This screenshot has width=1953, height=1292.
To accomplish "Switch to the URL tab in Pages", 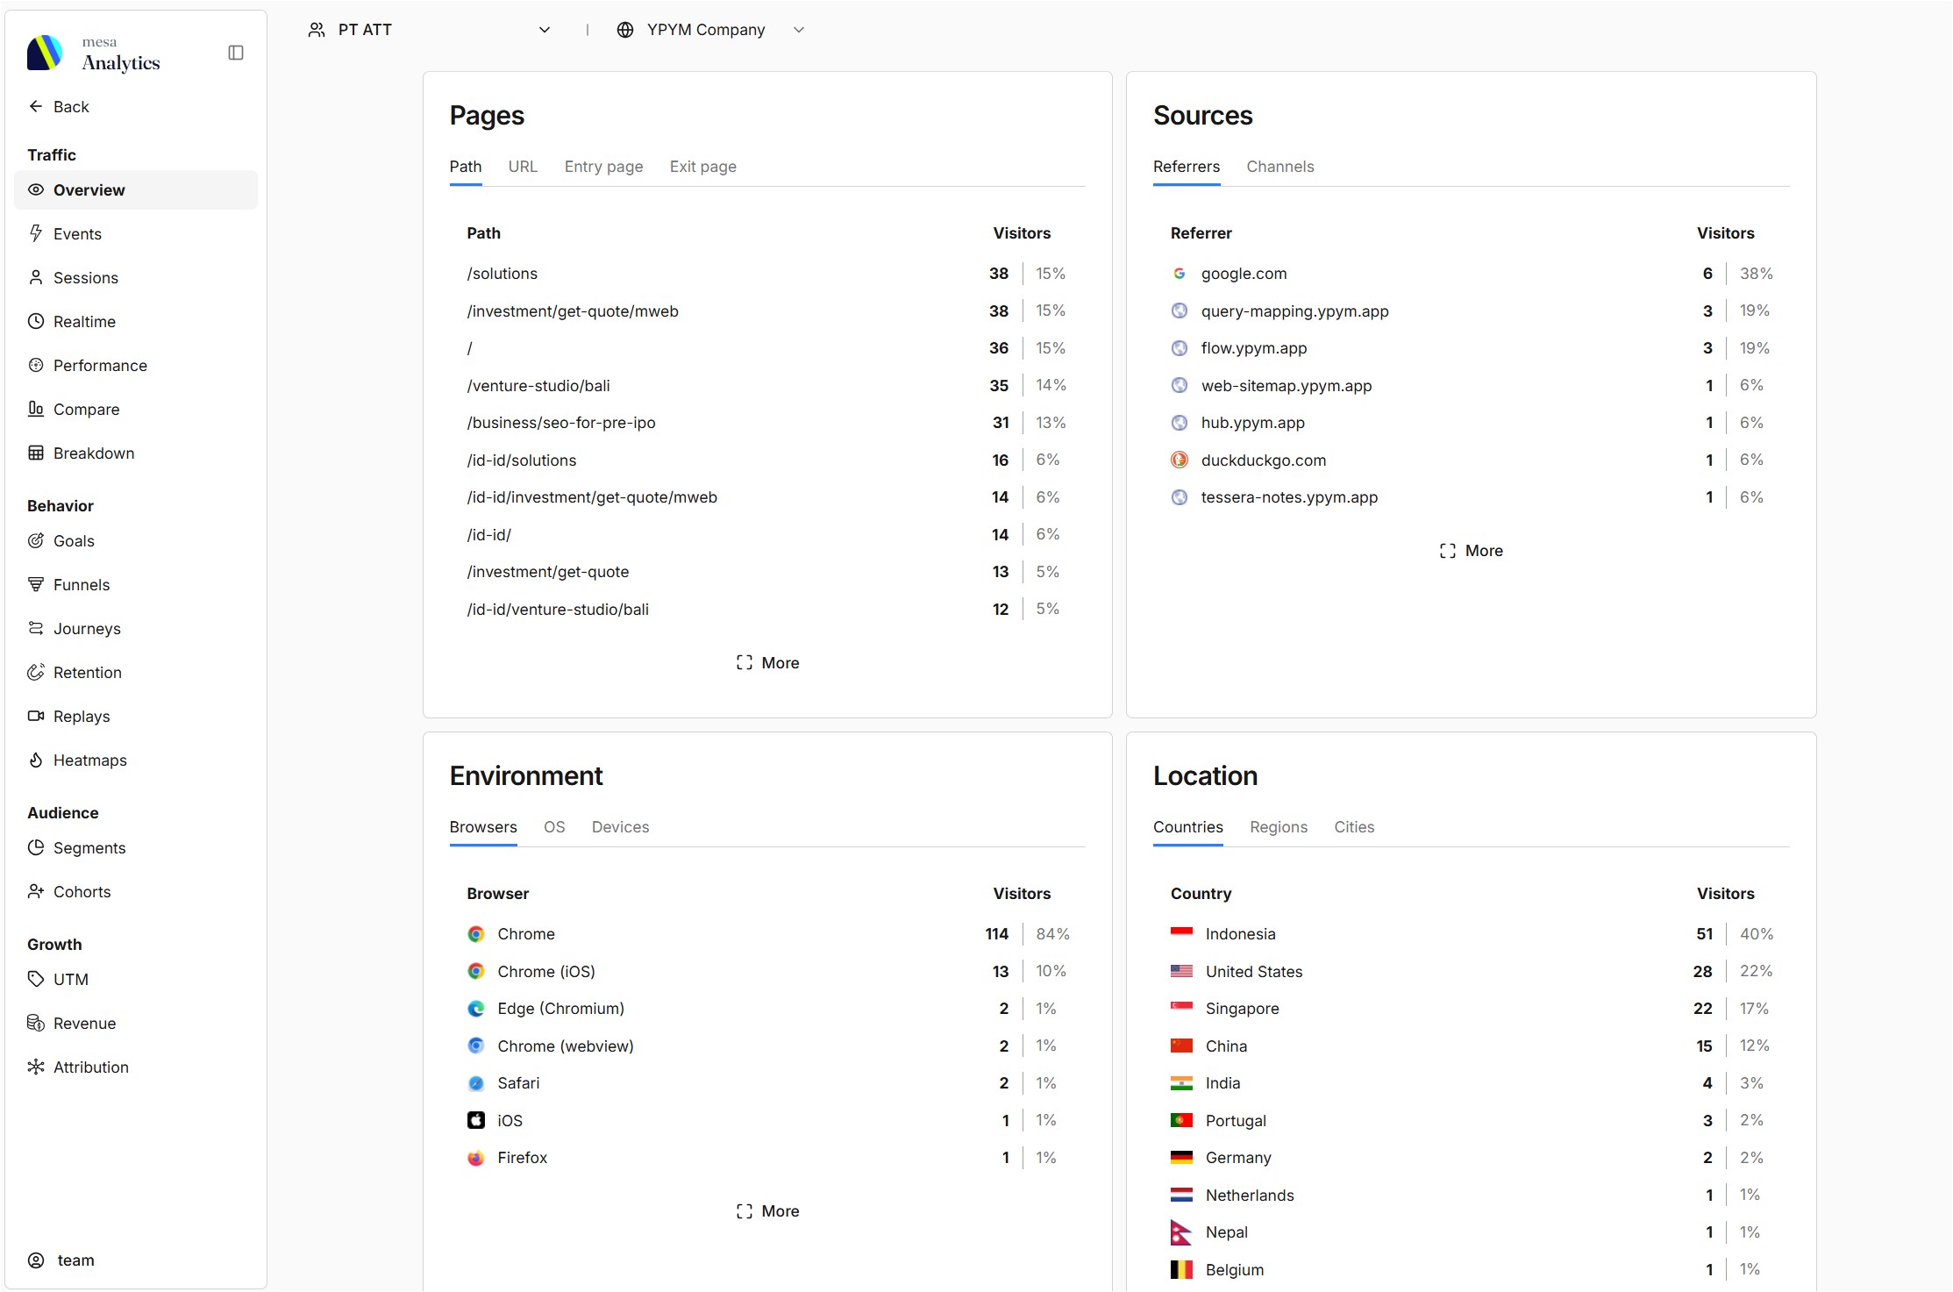I will pos(523,167).
